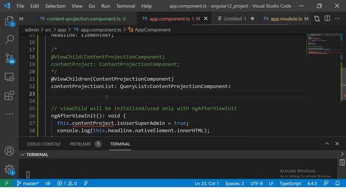Click inside the terminal input area
Screen dimensions: 346x194
pyautogui.click(x=178, y=169)
